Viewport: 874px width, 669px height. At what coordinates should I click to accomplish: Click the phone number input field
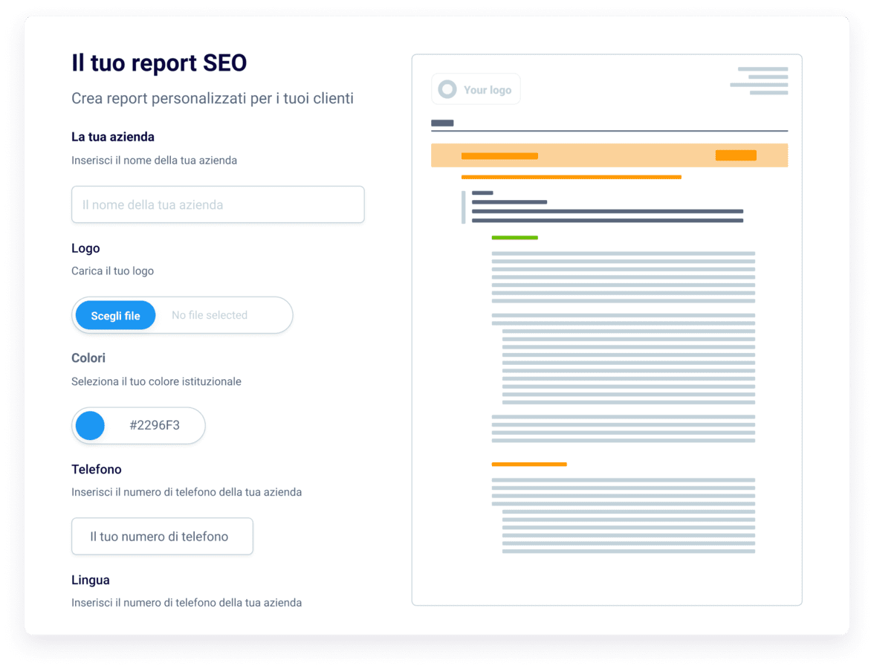point(162,537)
